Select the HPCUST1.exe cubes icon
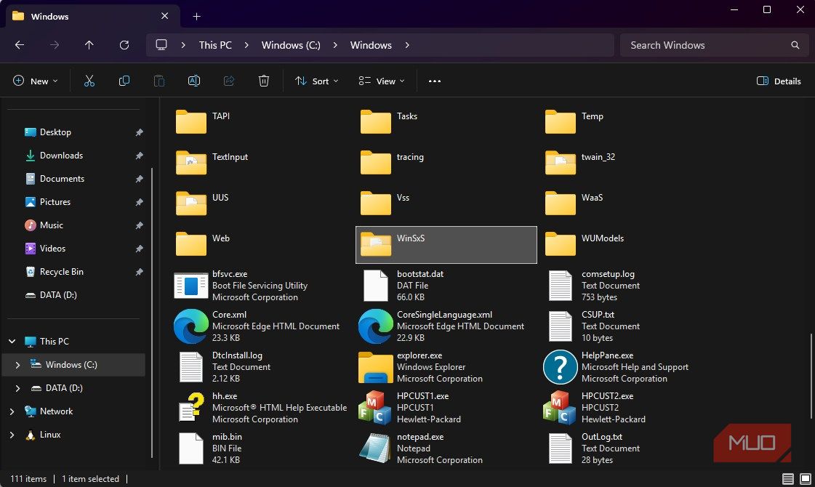Screen dimensions: 815x487 click(374, 408)
